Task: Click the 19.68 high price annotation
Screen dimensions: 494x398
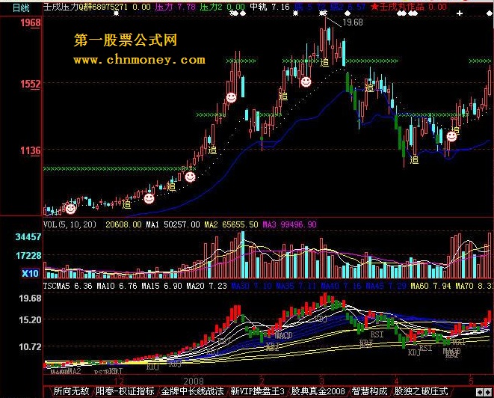Action: click(353, 22)
